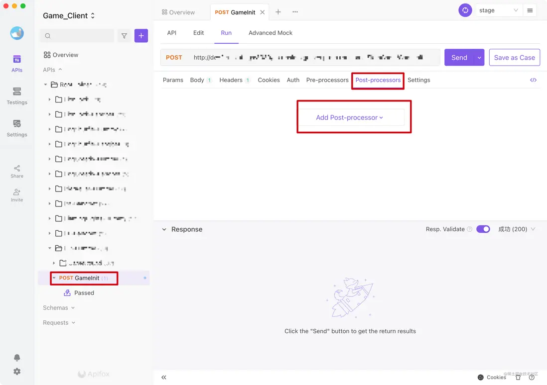
Task: Click the Invite icon in sidebar
Action: 17,195
